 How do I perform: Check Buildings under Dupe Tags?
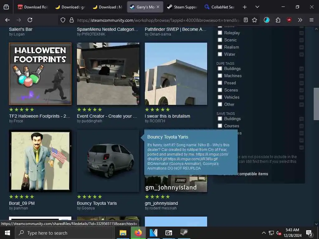pos(220,68)
